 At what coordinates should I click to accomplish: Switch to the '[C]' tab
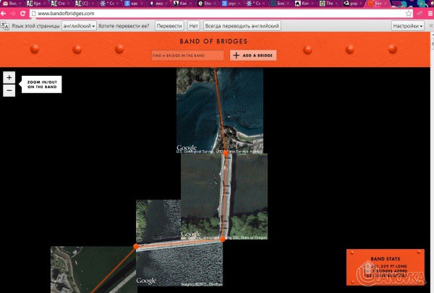(x=85, y=4)
